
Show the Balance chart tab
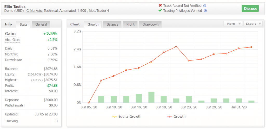coord(112,24)
